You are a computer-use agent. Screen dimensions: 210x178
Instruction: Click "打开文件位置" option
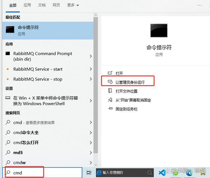click(x=126, y=91)
